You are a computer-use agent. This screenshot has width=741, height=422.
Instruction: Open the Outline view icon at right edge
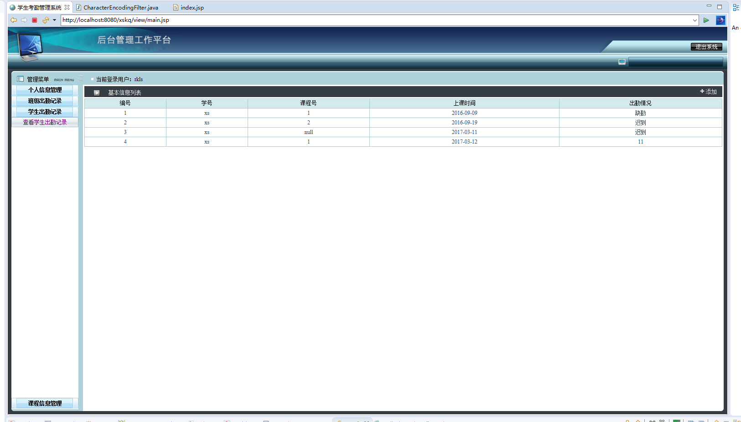pos(736,7)
